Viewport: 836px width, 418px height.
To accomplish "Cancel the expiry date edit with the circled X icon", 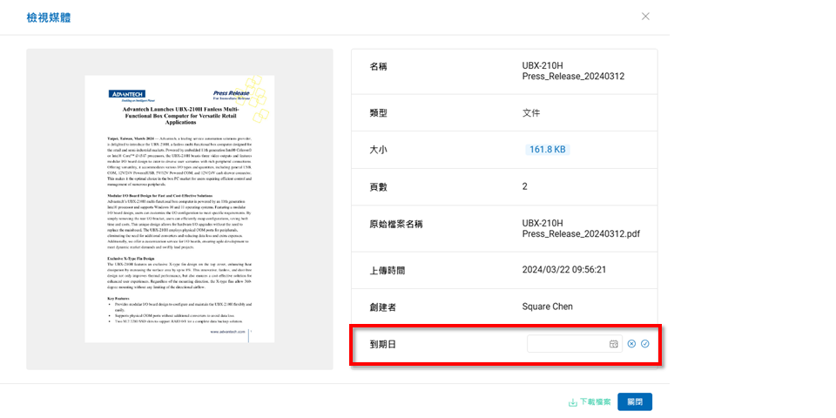I will point(631,344).
